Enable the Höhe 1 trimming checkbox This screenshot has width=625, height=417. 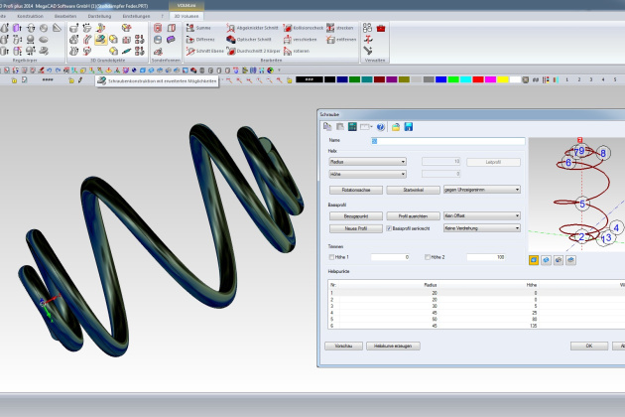[331, 257]
